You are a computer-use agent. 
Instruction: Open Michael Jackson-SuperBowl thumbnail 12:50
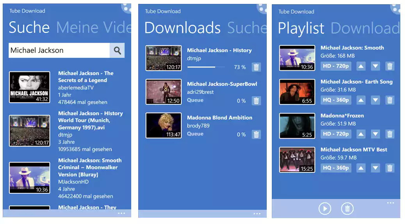[164, 92]
